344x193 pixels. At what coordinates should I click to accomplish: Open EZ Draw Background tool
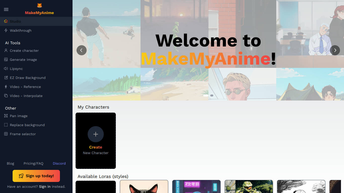click(x=36, y=78)
